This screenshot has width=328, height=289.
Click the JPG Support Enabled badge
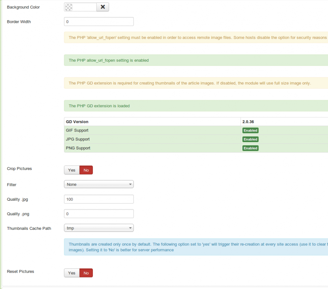[x=250, y=139]
